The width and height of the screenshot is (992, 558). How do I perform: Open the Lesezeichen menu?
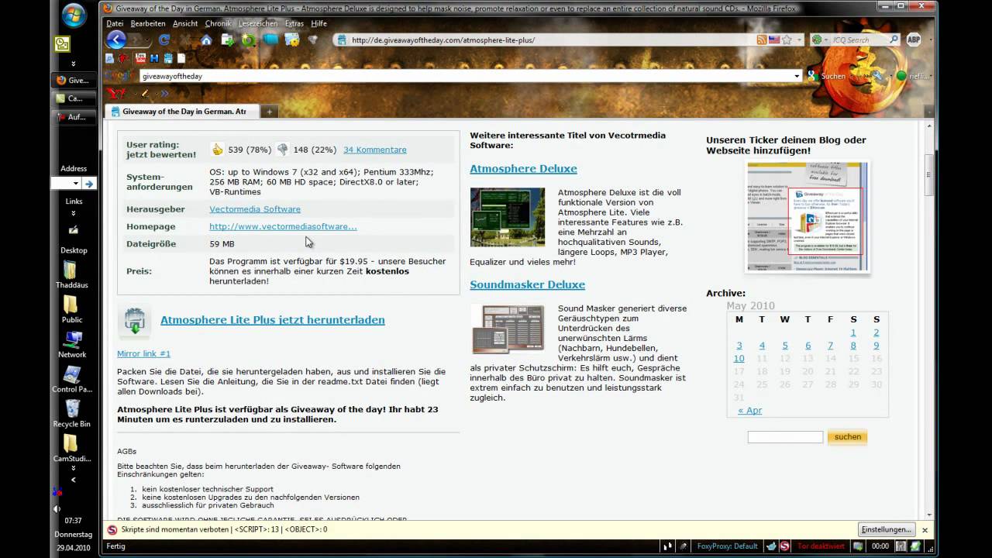click(259, 23)
